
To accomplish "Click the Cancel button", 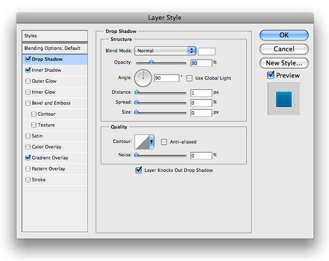I will pos(284,49).
